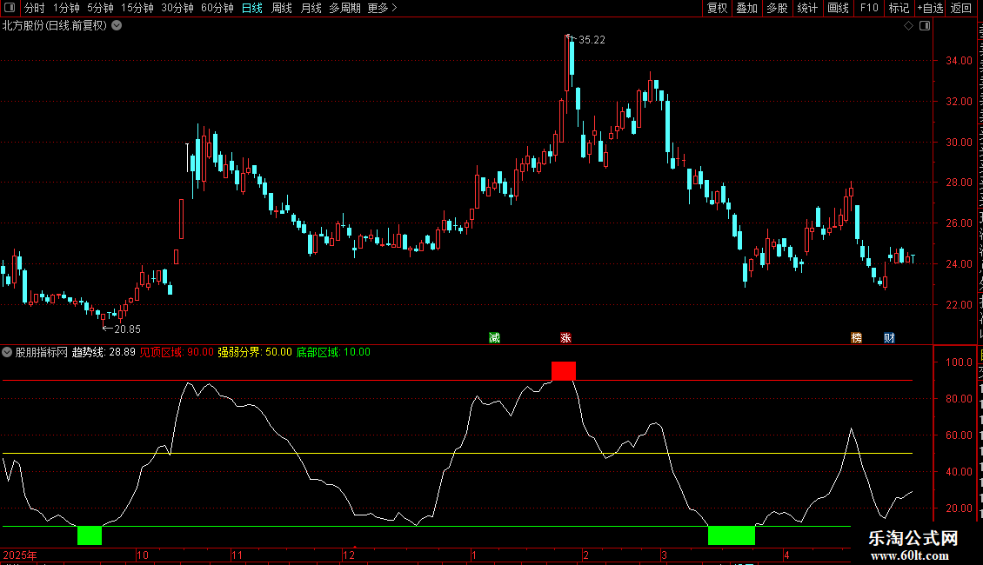Click the 见顶区域: 90.00 label
This screenshot has height=565, width=983.
(x=177, y=352)
